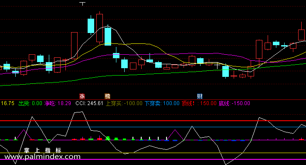Click the cyan candlestick at the right edge cluster

tap(276, 43)
